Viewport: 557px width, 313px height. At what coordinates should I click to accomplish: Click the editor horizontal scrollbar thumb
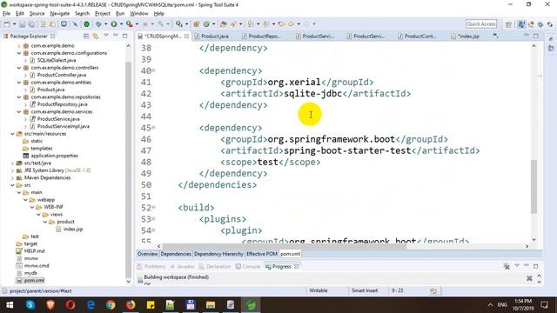pyautogui.click(x=285, y=246)
